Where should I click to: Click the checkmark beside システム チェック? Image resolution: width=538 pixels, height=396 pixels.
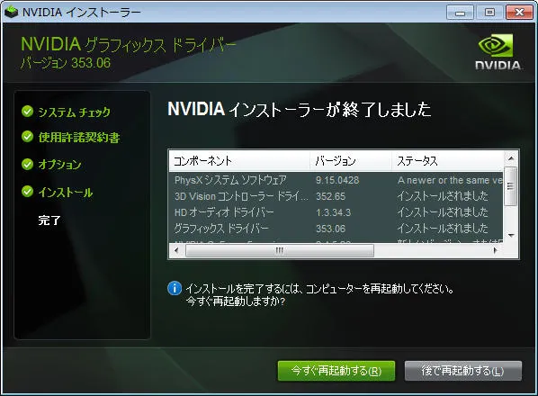pyautogui.click(x=27, y=112)
